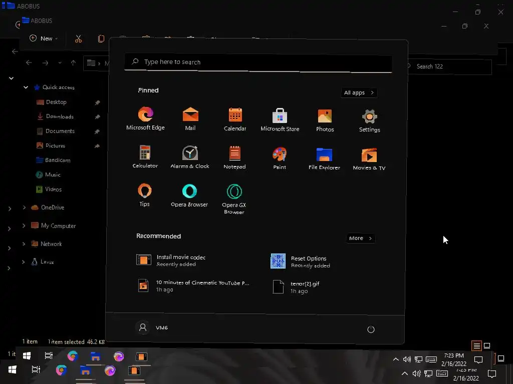Image resolution: width=513 pixels, height=384 pixels.
Task: Open Task View on the lower taskbar
Action: pos(36,369)
